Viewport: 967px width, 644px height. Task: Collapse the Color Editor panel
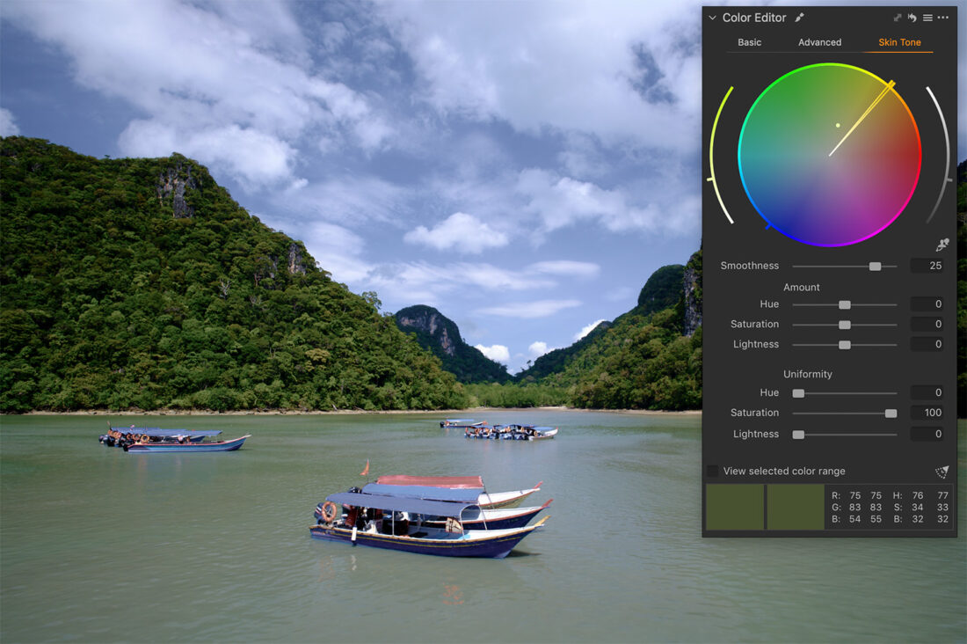click(x=712, y=17)
